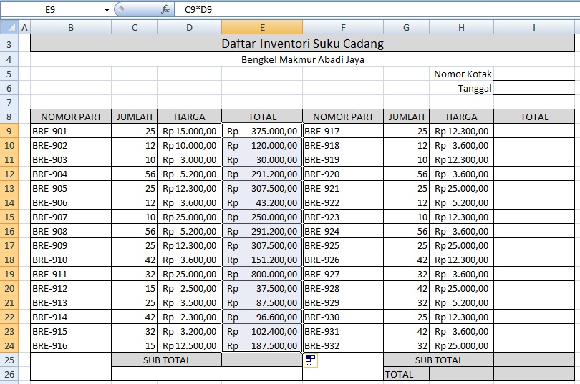Click the empty input cell next to Tanggal

(534, 88)
